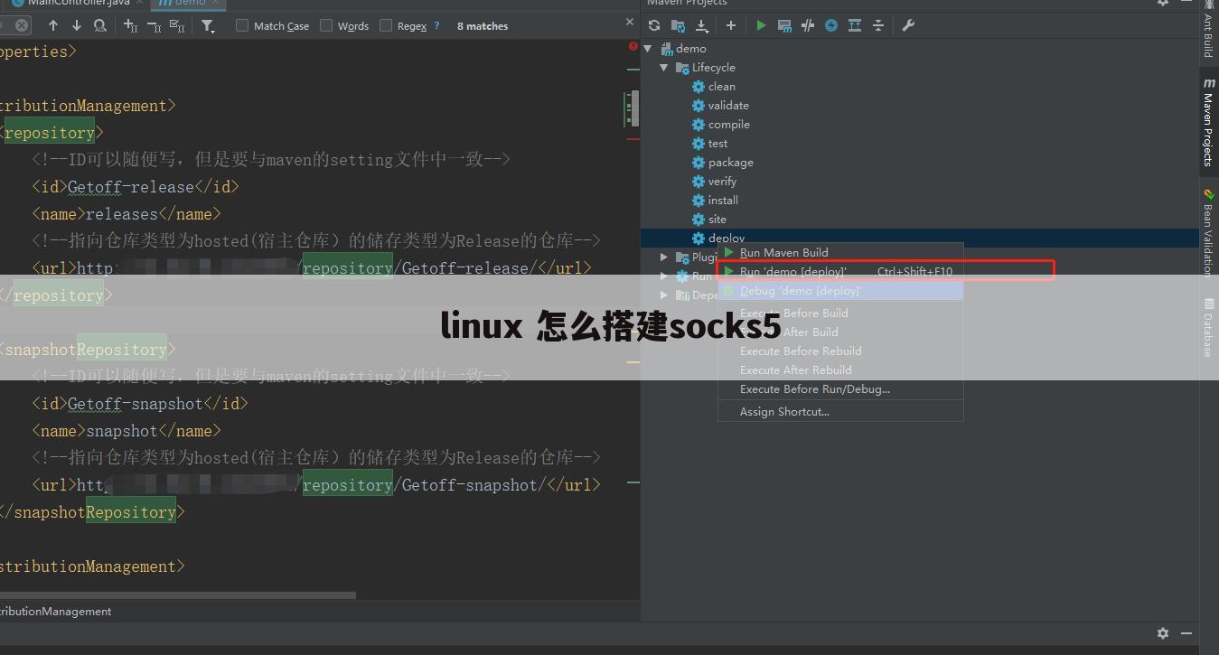The width and height of the screenshot is (1219, 655).
Task: Open bottom panel gear settings icon
Action: 1163,633
